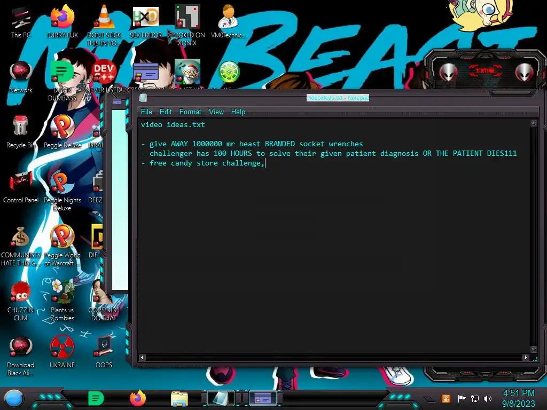Open the Network desktop icon
Viewport: 547px width, 410px height.
(21, 77)
